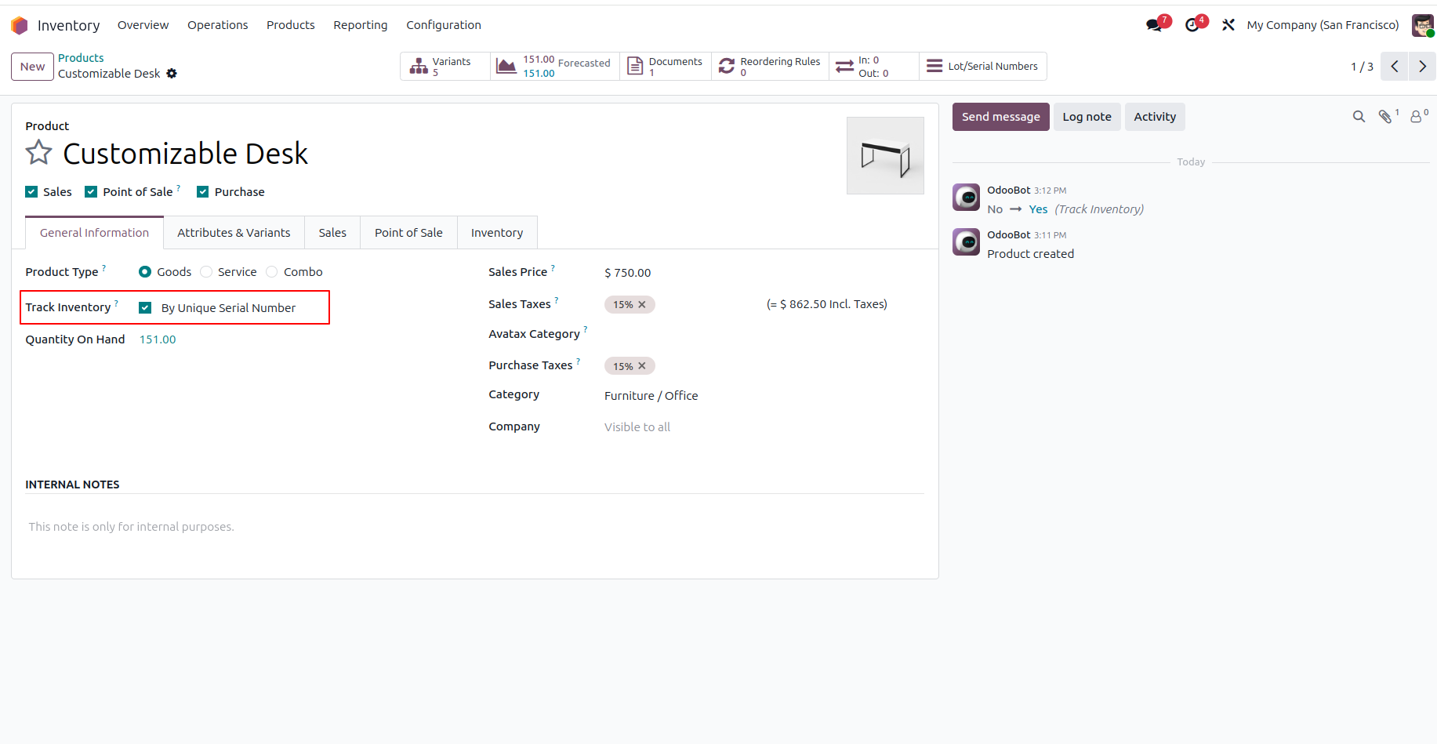Remove the 15% Purchase Taxes tag

[x=642, y=366]
